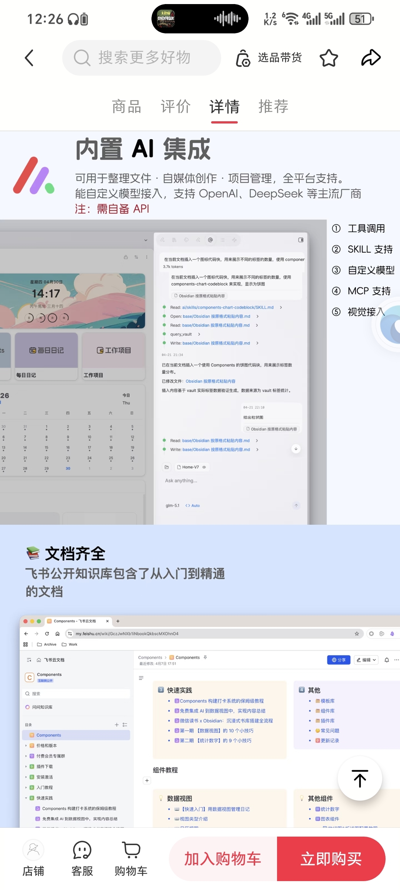This screenshot has width=400, height=890.
Task: Collapse 快速实践 in Feishu directory
Action: click(x=26, y=798)
